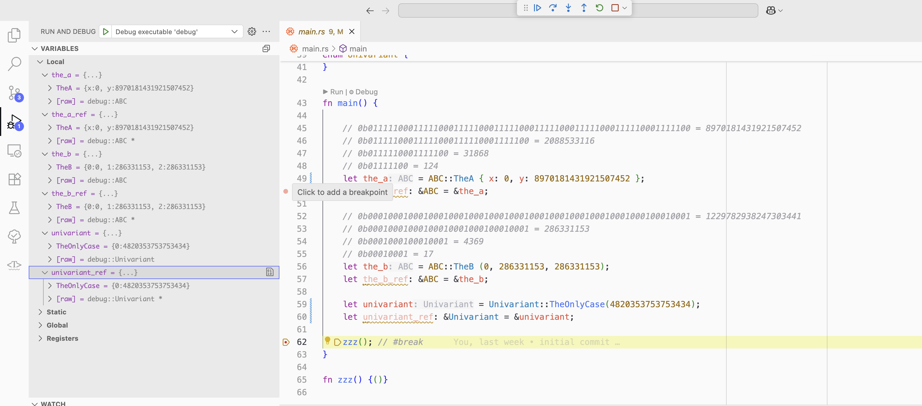This screenshot has width=922, height=406.
Task: Click the Step Over debug button
Action: coord(553,8)
